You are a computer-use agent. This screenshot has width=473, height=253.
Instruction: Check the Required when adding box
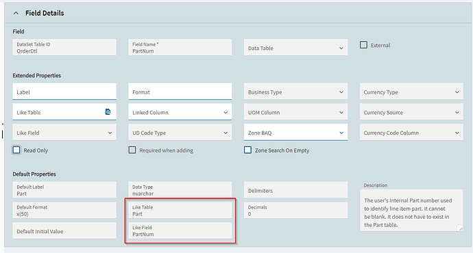132,150
